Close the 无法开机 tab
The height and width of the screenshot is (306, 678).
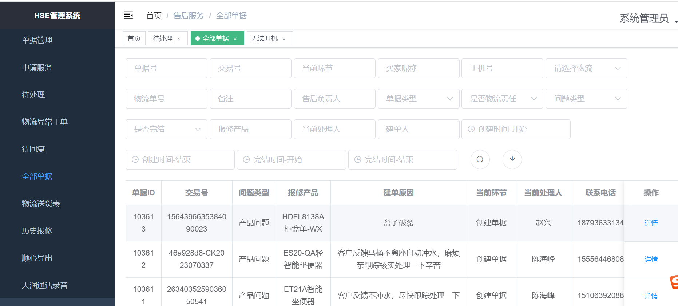(284, 39)
